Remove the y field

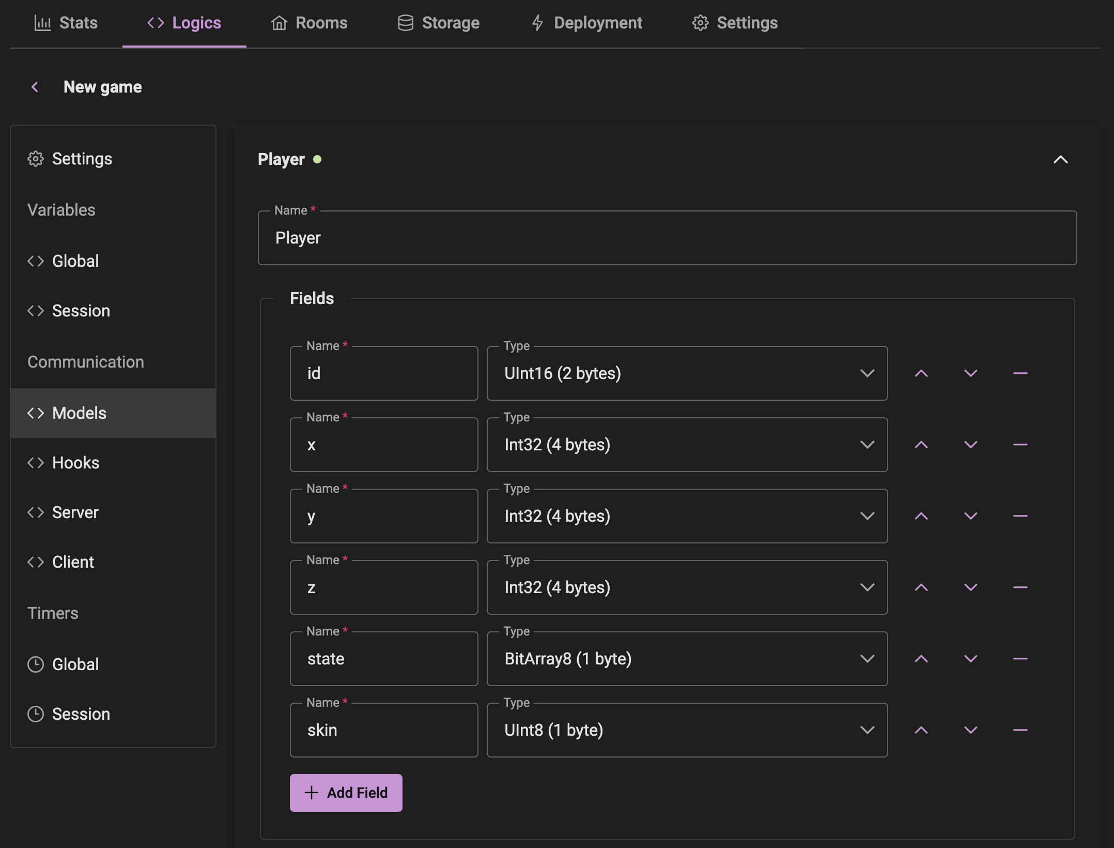pos(1020,516)
